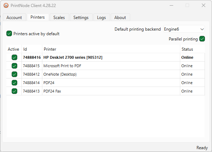Screen dimensions: 212x152
Task: Disable the OneNote (Desktop) printer checkbox
Action: coord(14,74)
